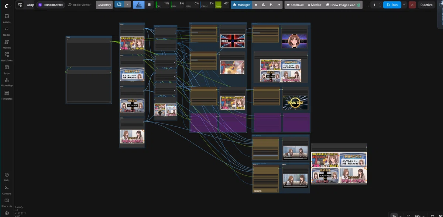Toggle the bEpic Viewer eye button
This screenshot has height=217, width=443.
coord(79,5)
